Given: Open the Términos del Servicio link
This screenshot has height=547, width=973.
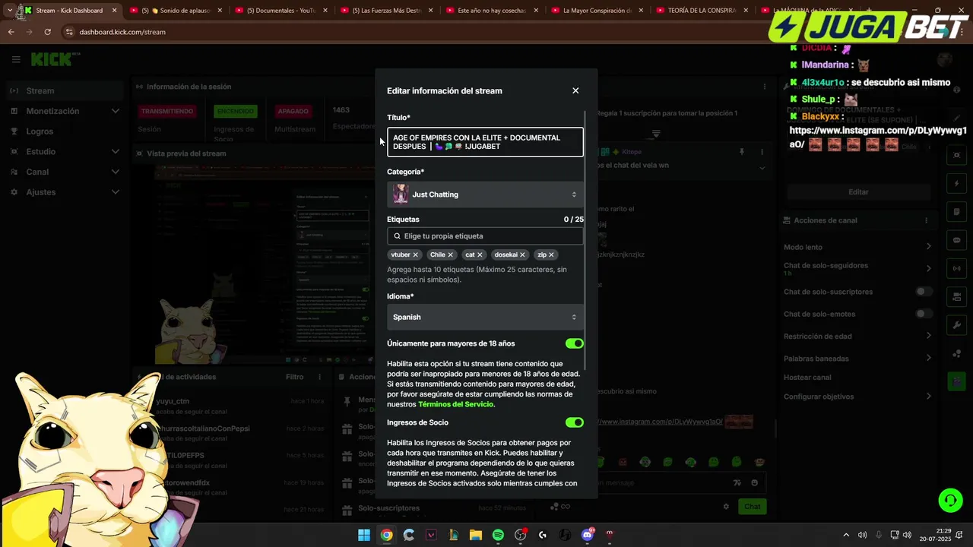Looking at the screenshot, I should 456,404.
